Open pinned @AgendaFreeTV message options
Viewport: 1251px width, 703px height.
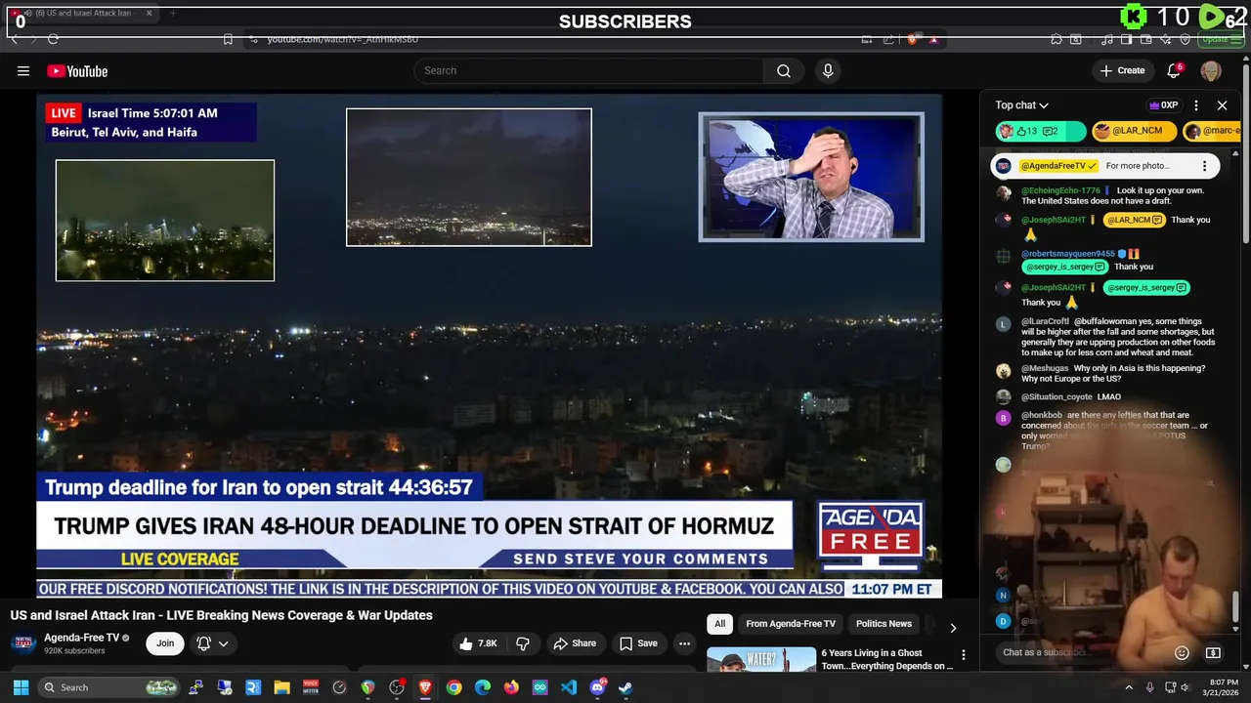1205,166
